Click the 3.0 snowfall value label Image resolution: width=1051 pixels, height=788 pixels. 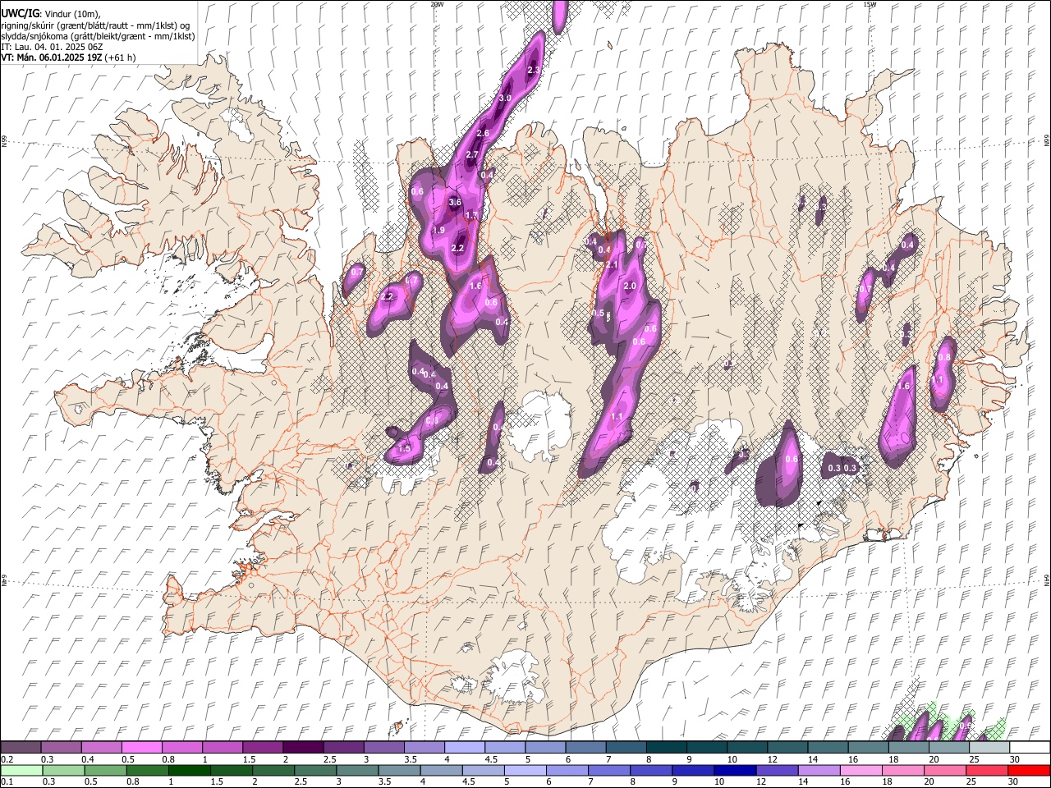point(505,98)
